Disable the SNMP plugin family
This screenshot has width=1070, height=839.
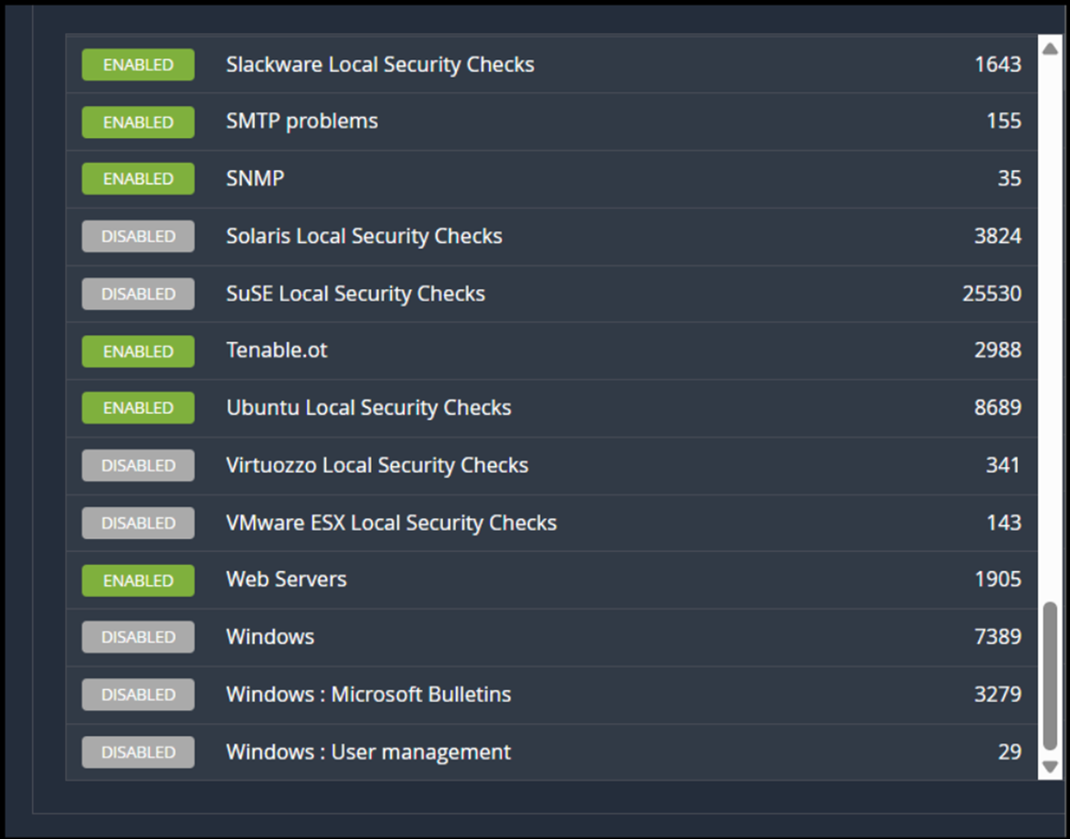pos(138,179)
